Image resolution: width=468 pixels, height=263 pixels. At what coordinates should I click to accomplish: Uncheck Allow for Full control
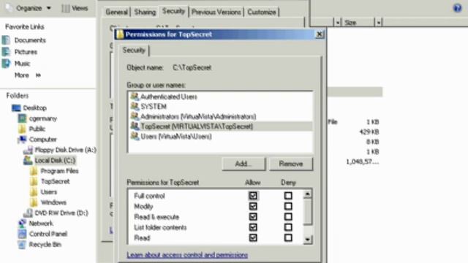pyautogui.click(x=253, y=196)
